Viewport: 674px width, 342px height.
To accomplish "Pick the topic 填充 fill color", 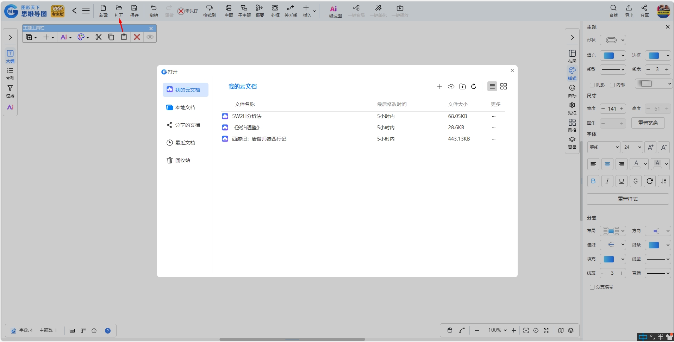I will click(613, 55).
